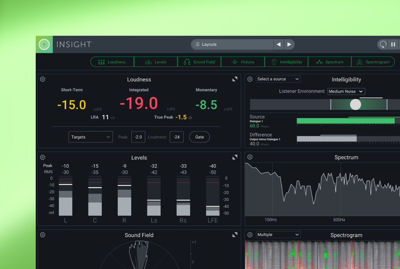The image size is (400, 269).
Task: Click the reset meters circular arrow icon
Action: pos(383,44)
